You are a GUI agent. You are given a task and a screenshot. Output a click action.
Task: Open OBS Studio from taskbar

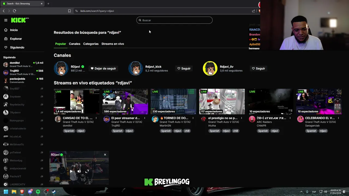click(46, 192)
